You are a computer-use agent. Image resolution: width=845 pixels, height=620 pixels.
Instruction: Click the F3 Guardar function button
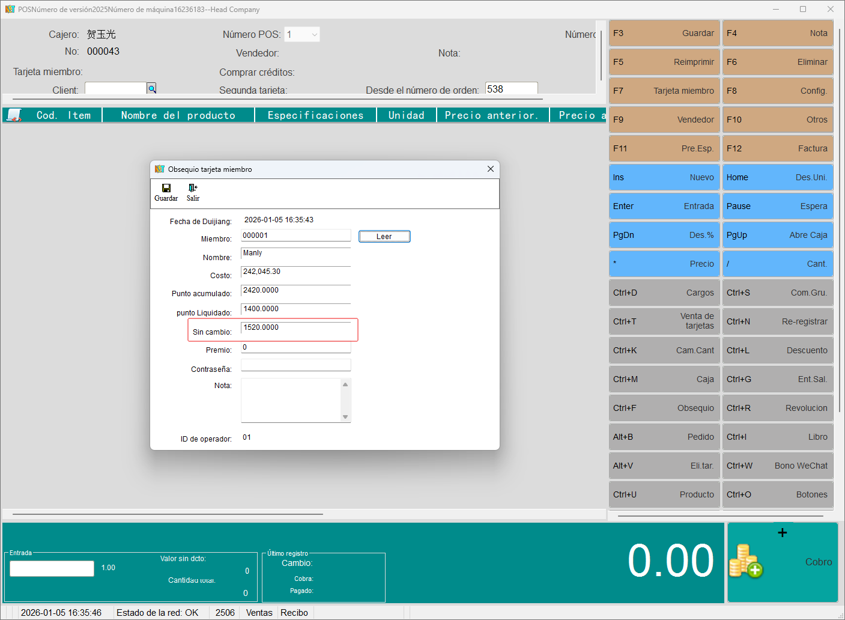pos(664,33)
